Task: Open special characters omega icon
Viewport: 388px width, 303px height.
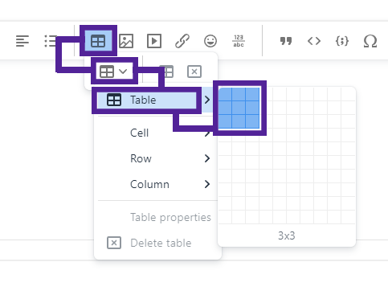Action: pos(370,41)
